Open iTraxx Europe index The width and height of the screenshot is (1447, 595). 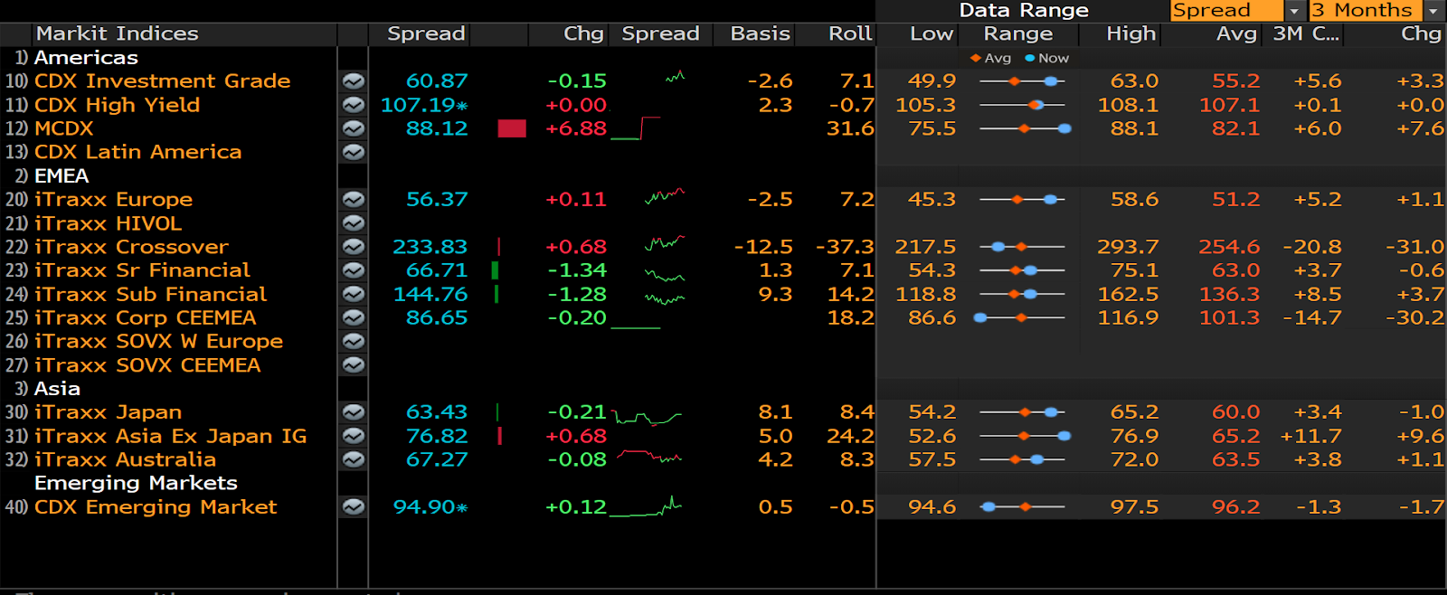[x=113, y=199]
